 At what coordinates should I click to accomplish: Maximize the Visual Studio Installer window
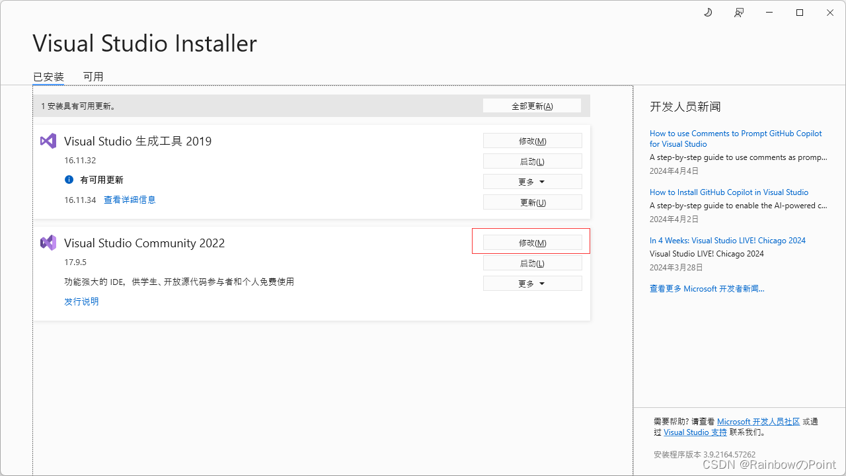coord(800,13)
